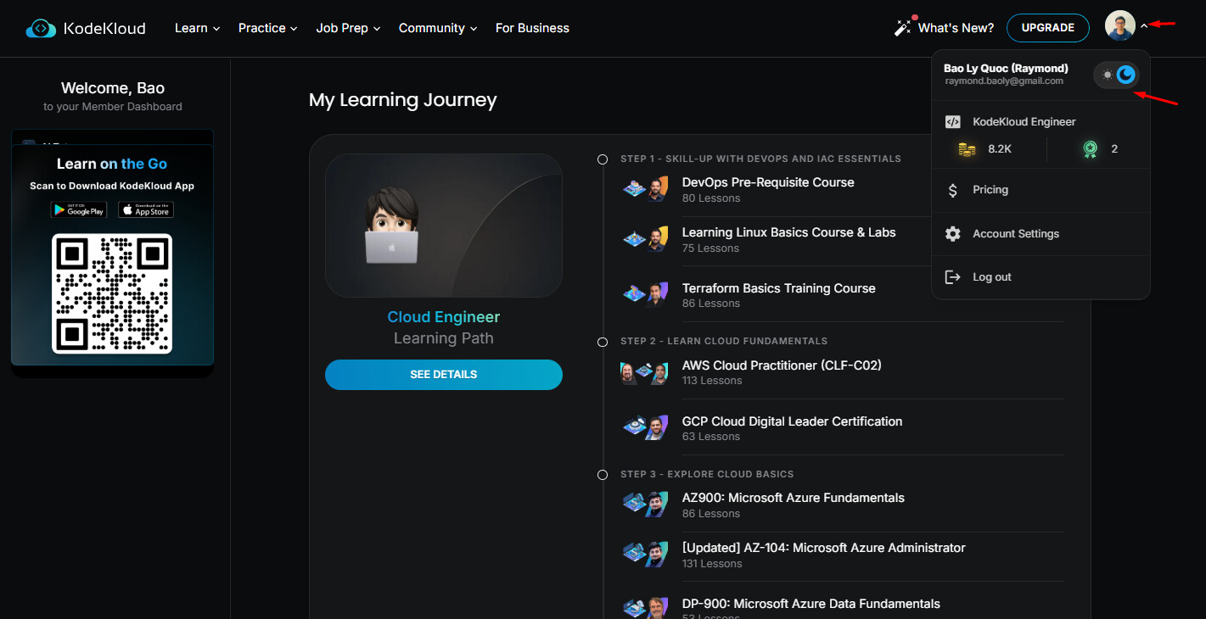The image size is (1206, 619).
Task: Click the "Welcome, Bao" heading
Action: coord(113,88)
